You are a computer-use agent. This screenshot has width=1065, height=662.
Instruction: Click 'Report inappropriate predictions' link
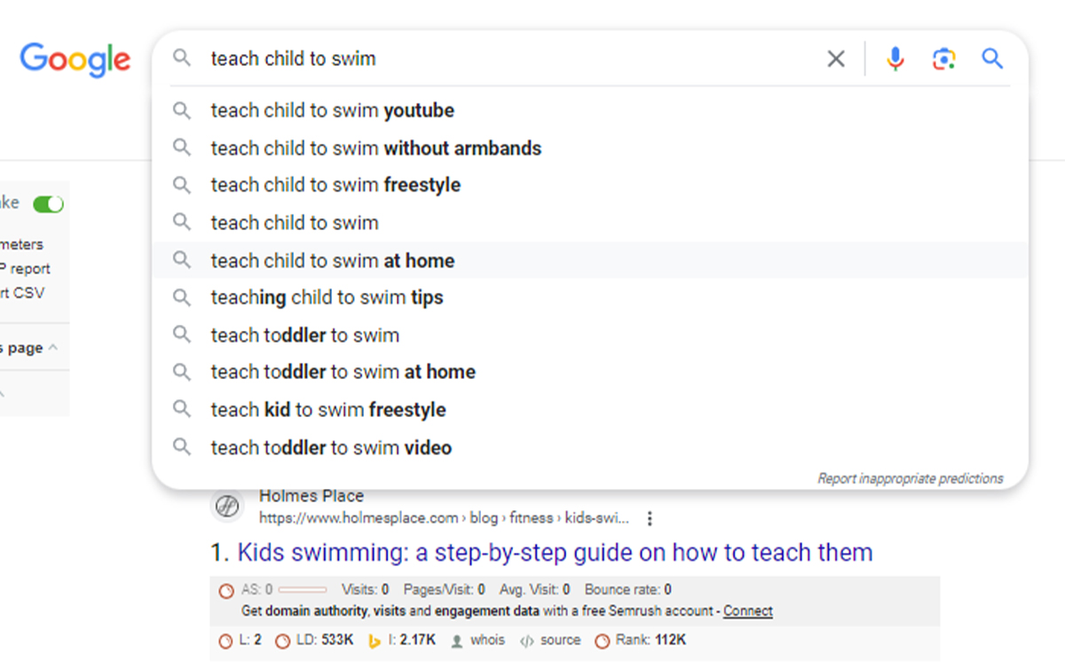[x=911, y=478]
